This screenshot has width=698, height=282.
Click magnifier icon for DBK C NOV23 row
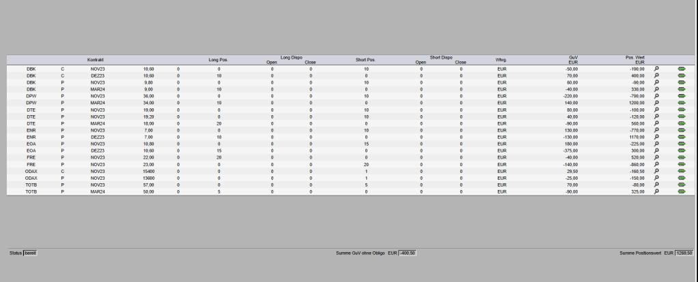(656, 69)
